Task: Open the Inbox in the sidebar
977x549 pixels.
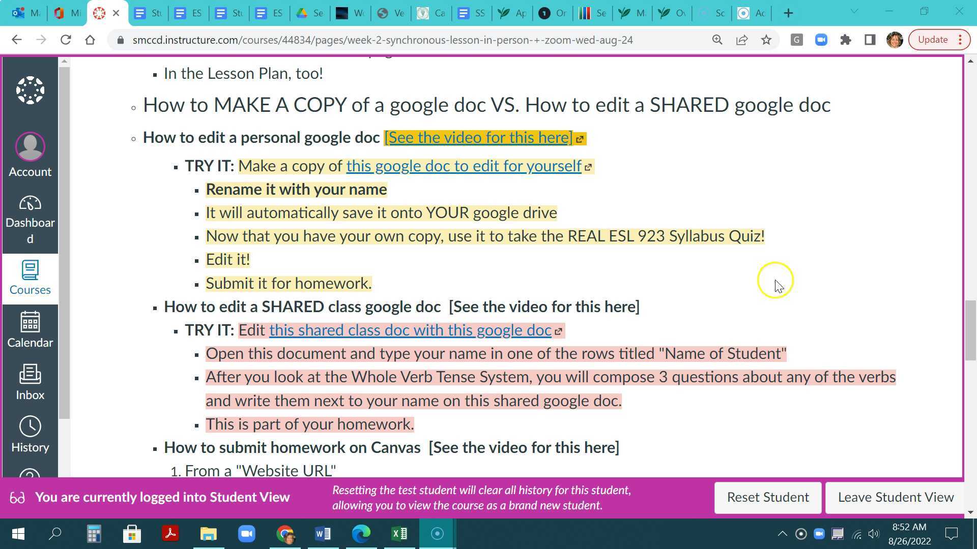Action: (x=30, y=382)
